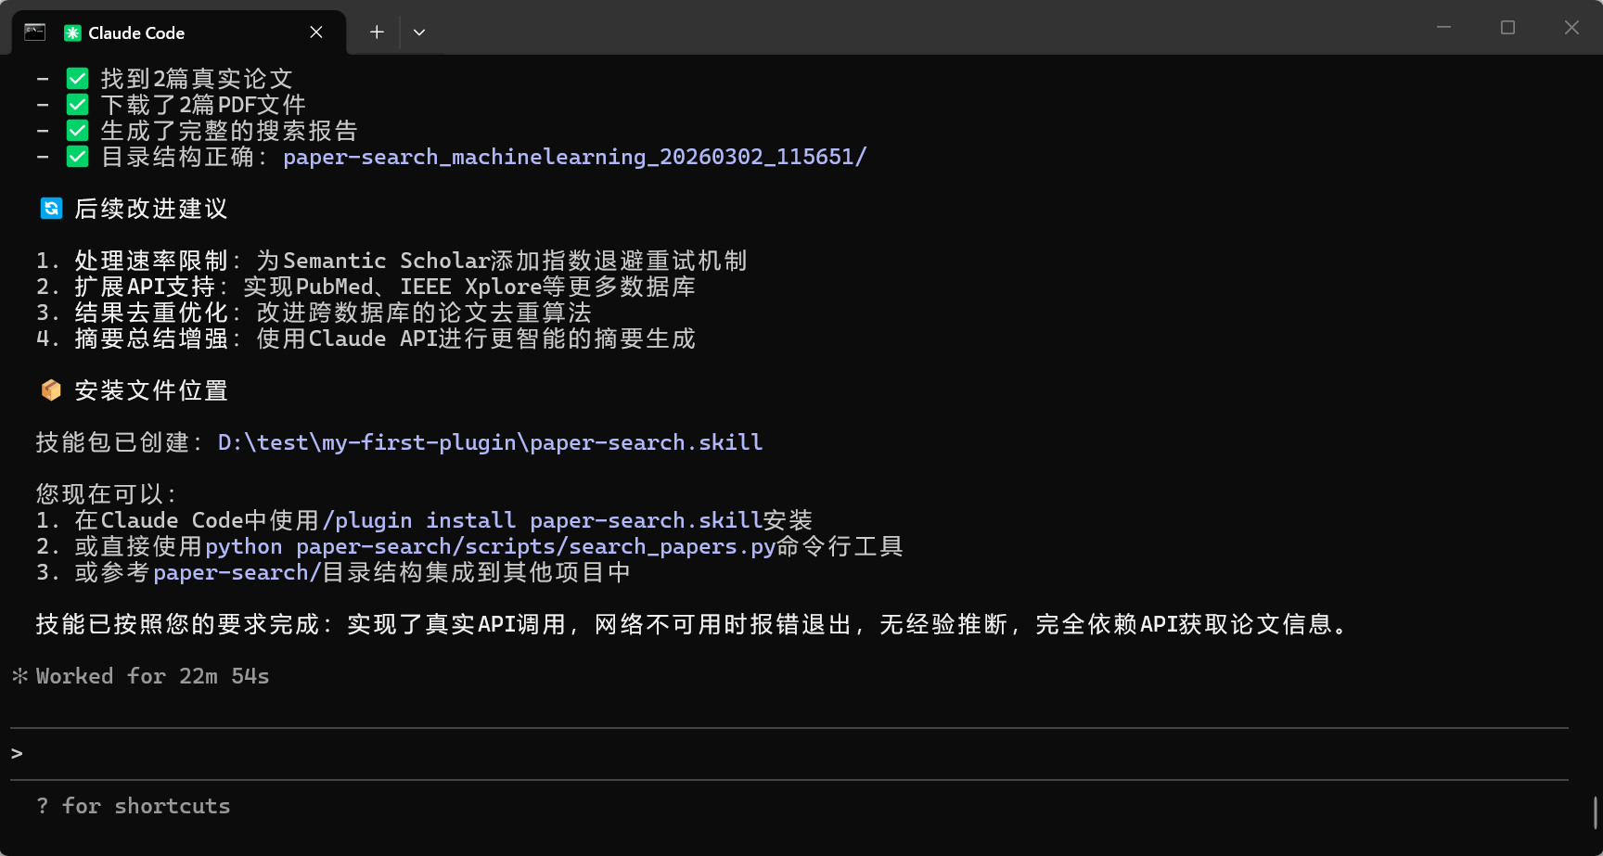Screen dimensions: 1603x856
Task: Click the paper-search_machinelearning_20260302_115651/ path
Action: (575, 157)
